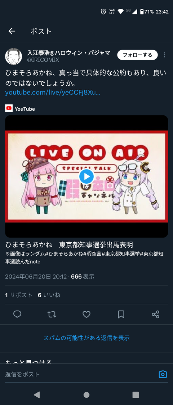The height and width of the screenshot is (405, 173).
Task: Click the フォローする button
Action: [137, 55]
